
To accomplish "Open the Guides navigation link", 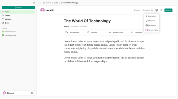I will (137, 10).
